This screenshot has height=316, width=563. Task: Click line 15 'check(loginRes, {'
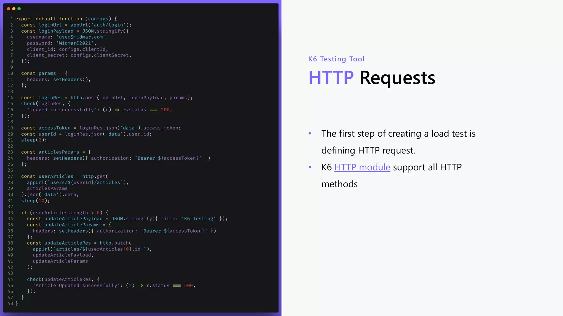(x=46, y=104)
